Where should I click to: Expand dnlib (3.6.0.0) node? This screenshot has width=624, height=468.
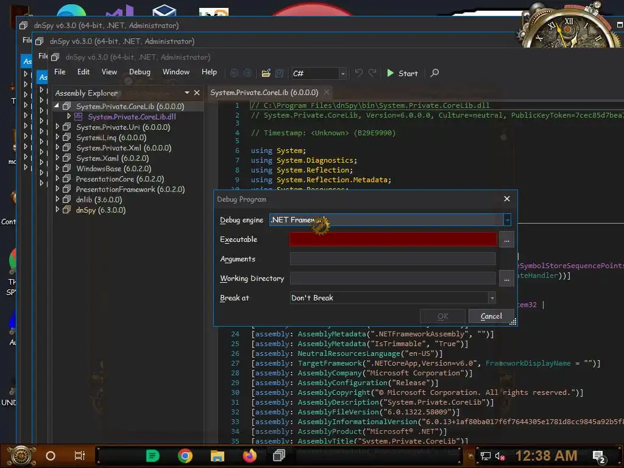point(57,199)
